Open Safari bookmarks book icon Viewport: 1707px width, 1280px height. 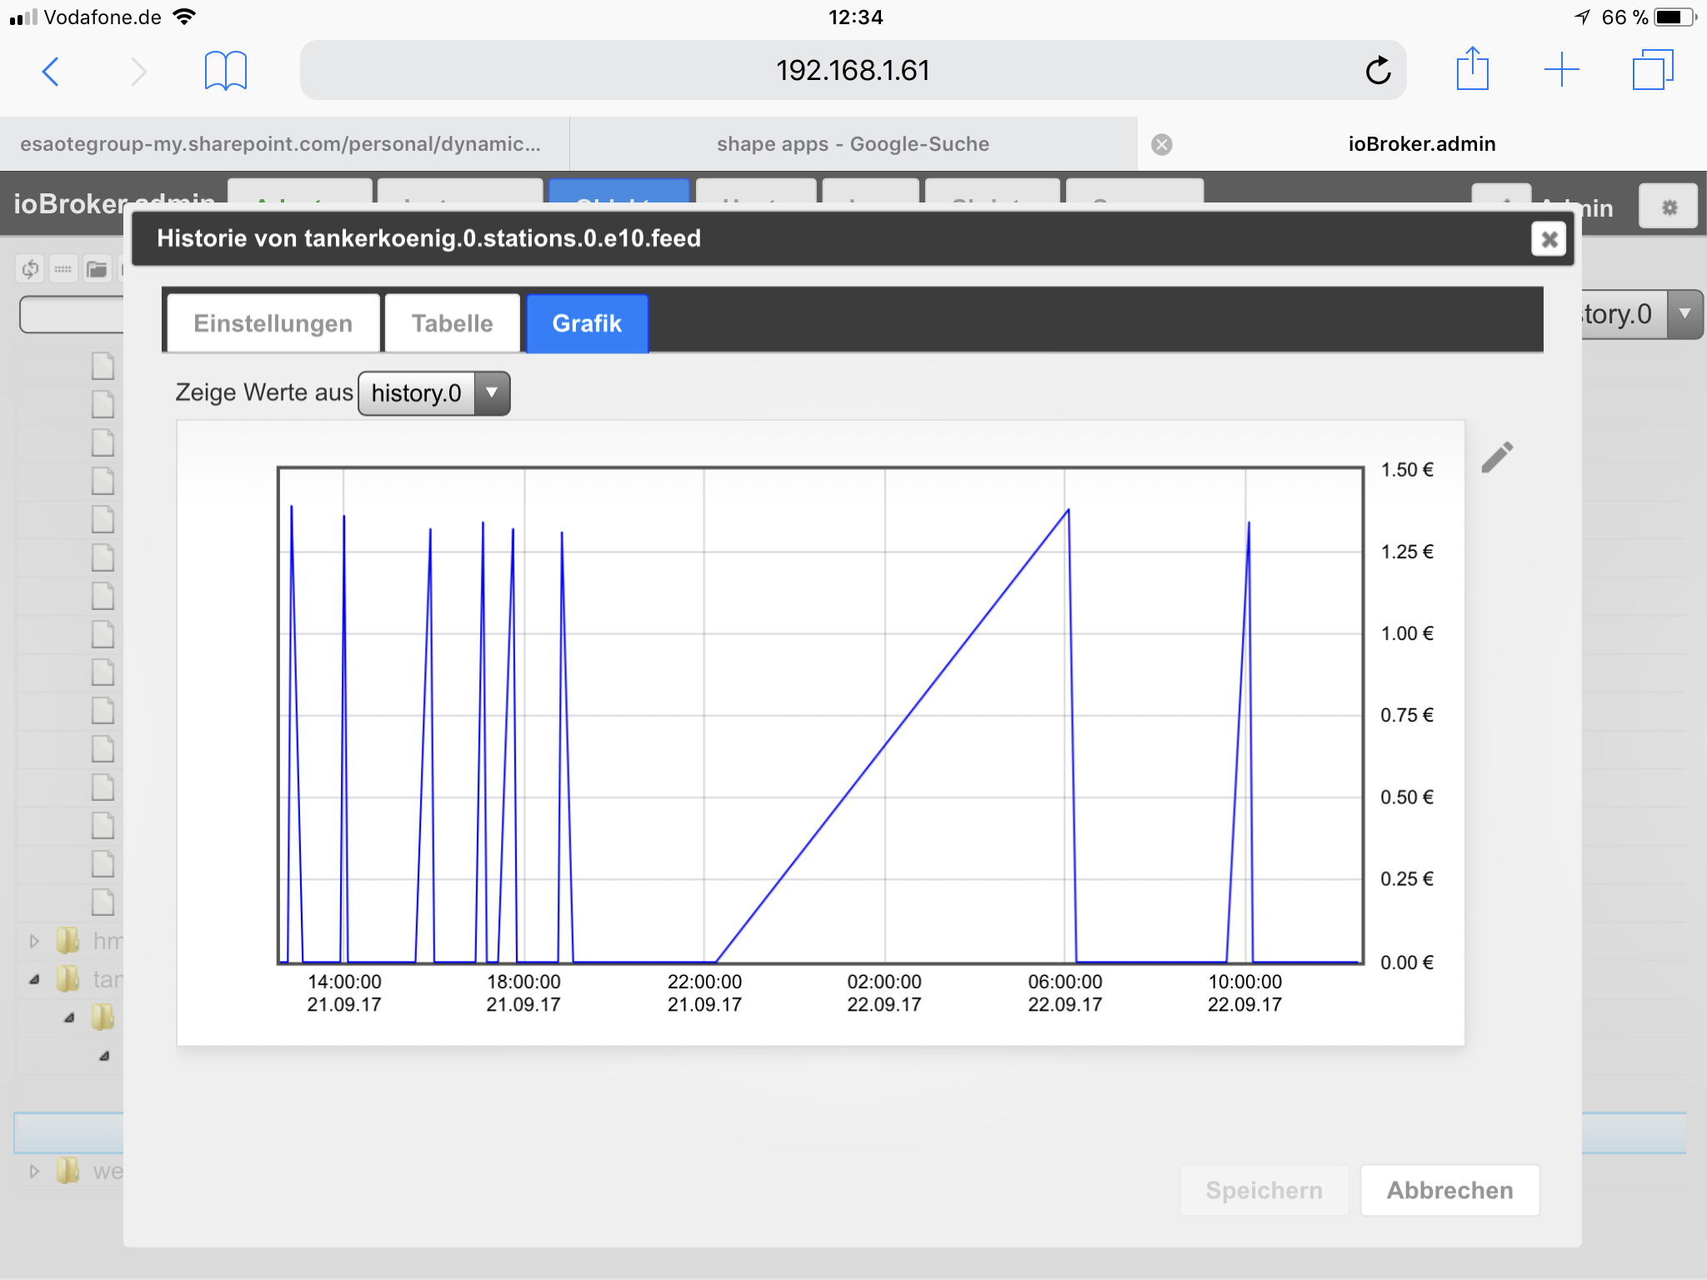tap(225, 71)
